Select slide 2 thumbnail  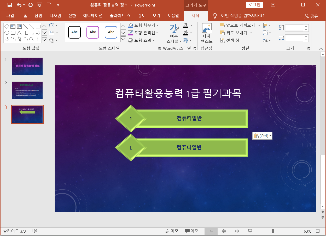point(27,90)
